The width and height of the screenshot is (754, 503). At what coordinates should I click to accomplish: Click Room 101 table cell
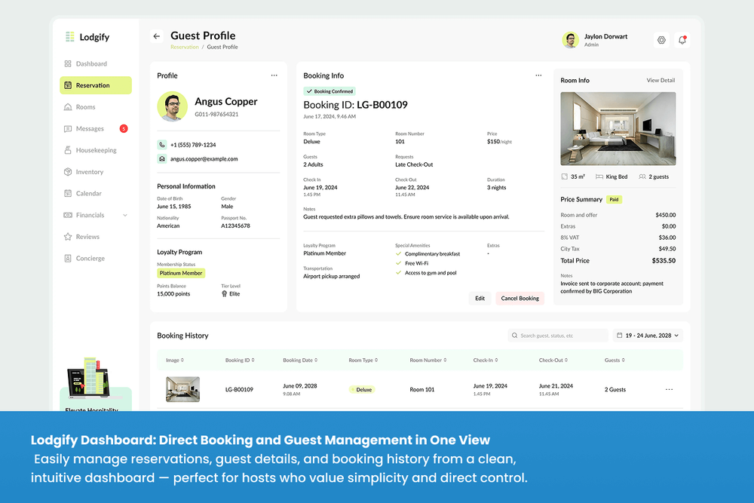point(421,390)
